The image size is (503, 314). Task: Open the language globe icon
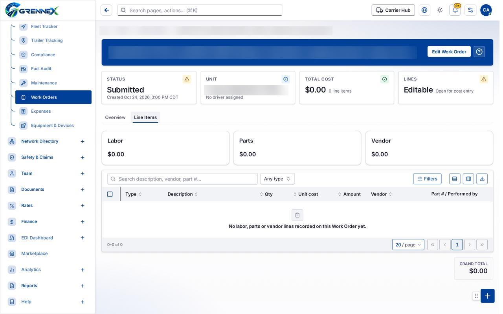pos(424,10)
